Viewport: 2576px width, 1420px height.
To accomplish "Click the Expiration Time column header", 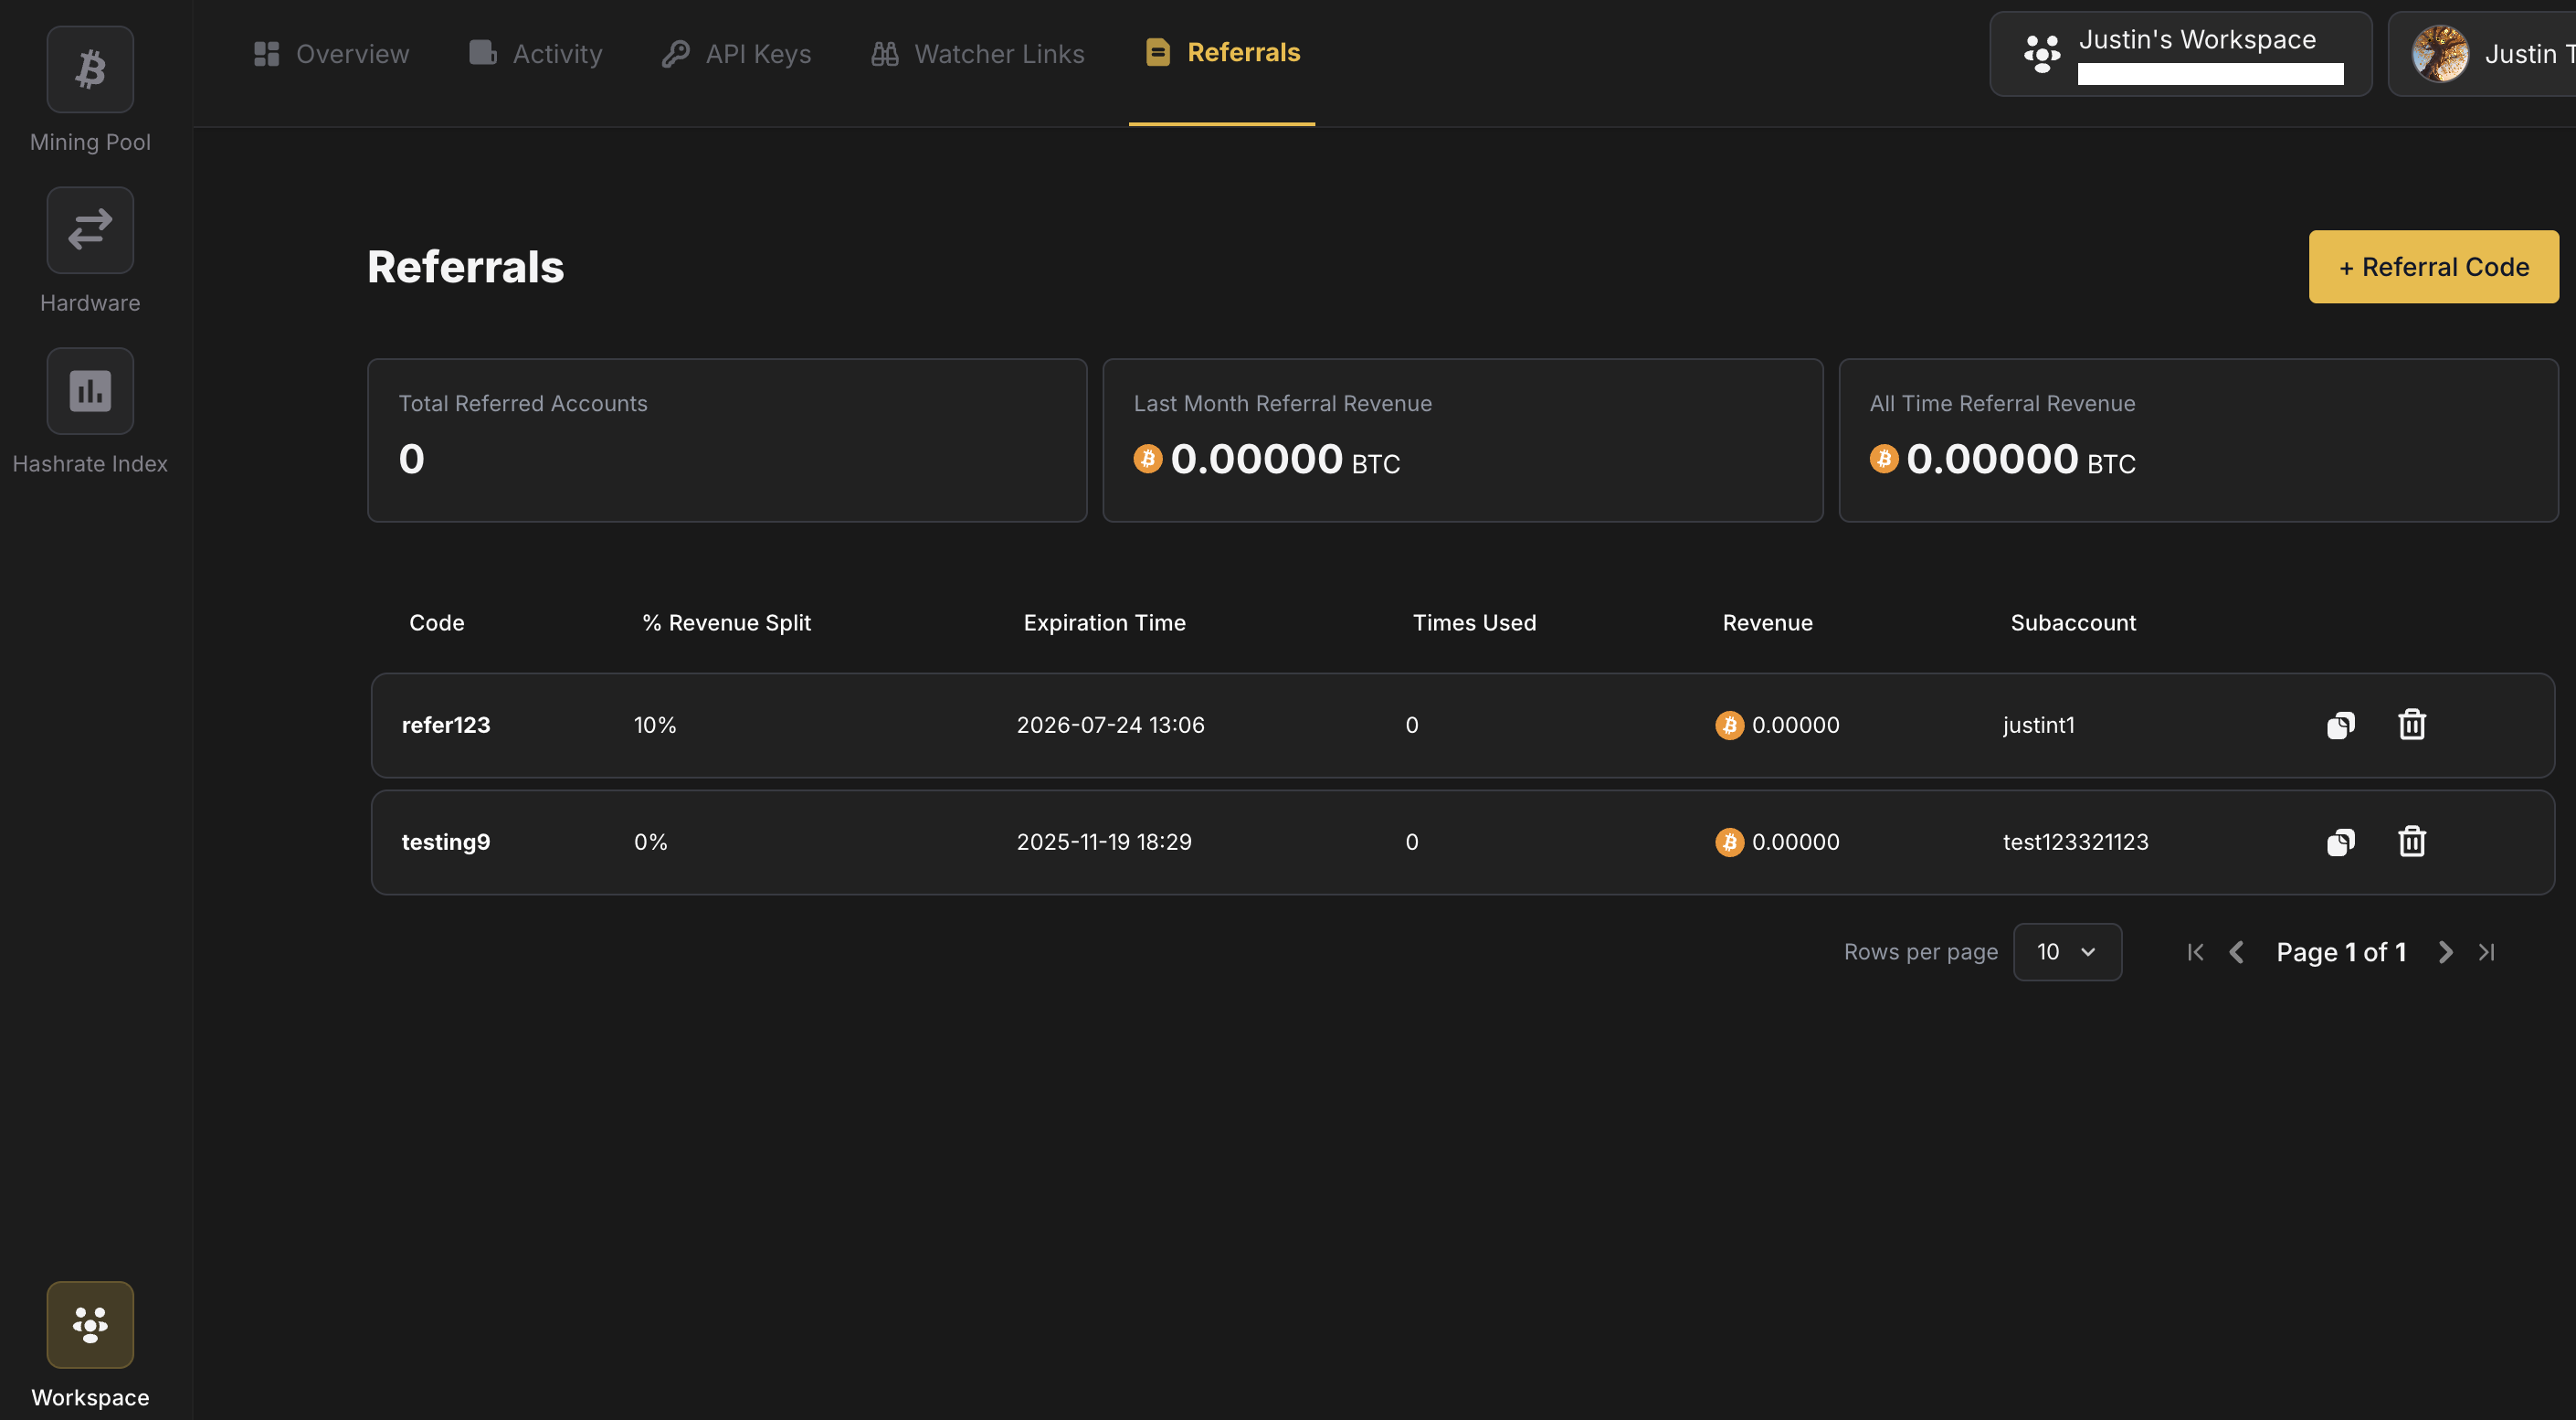I will 1105,623.
